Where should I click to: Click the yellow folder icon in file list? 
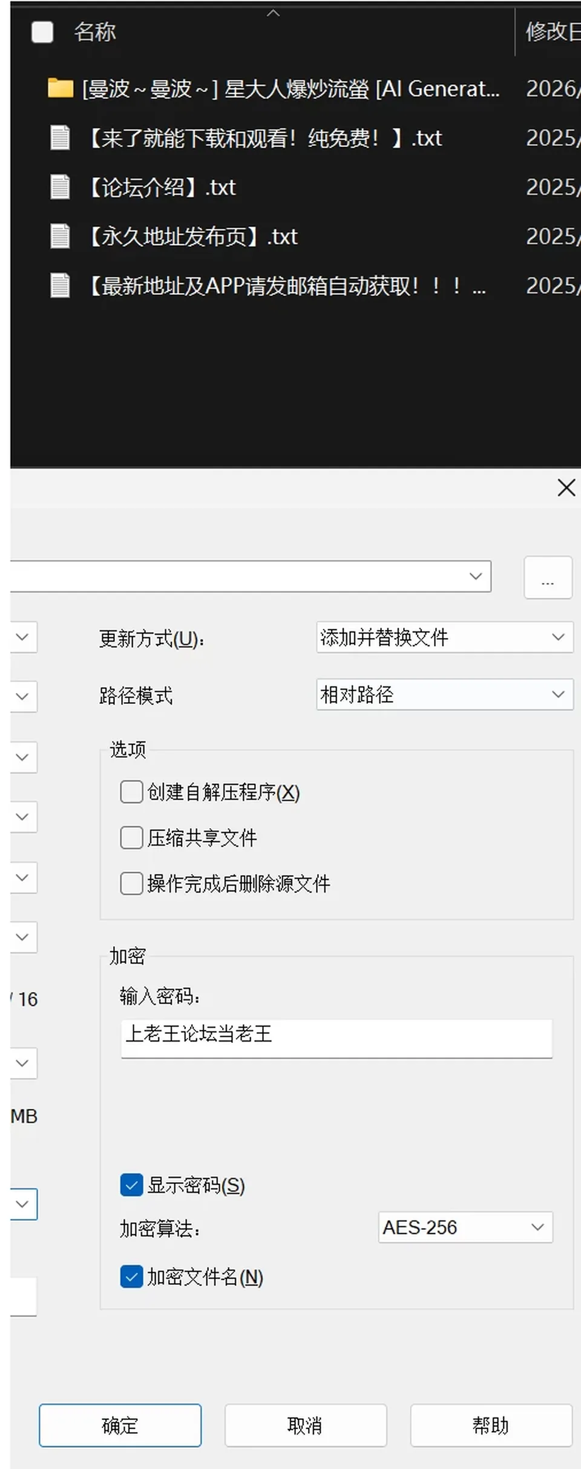(61, 88)
